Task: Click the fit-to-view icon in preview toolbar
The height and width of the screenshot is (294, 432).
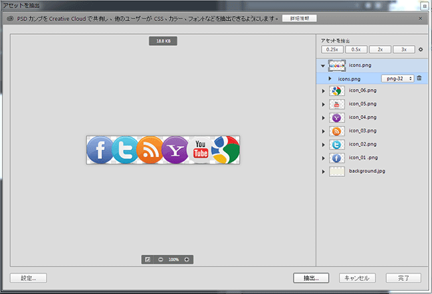Action: (x=148, y=259)
